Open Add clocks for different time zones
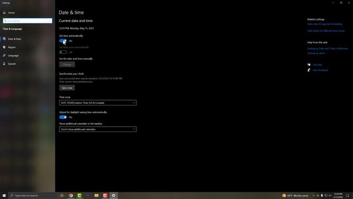Screen dimensions: 353x199 (326, 31)
